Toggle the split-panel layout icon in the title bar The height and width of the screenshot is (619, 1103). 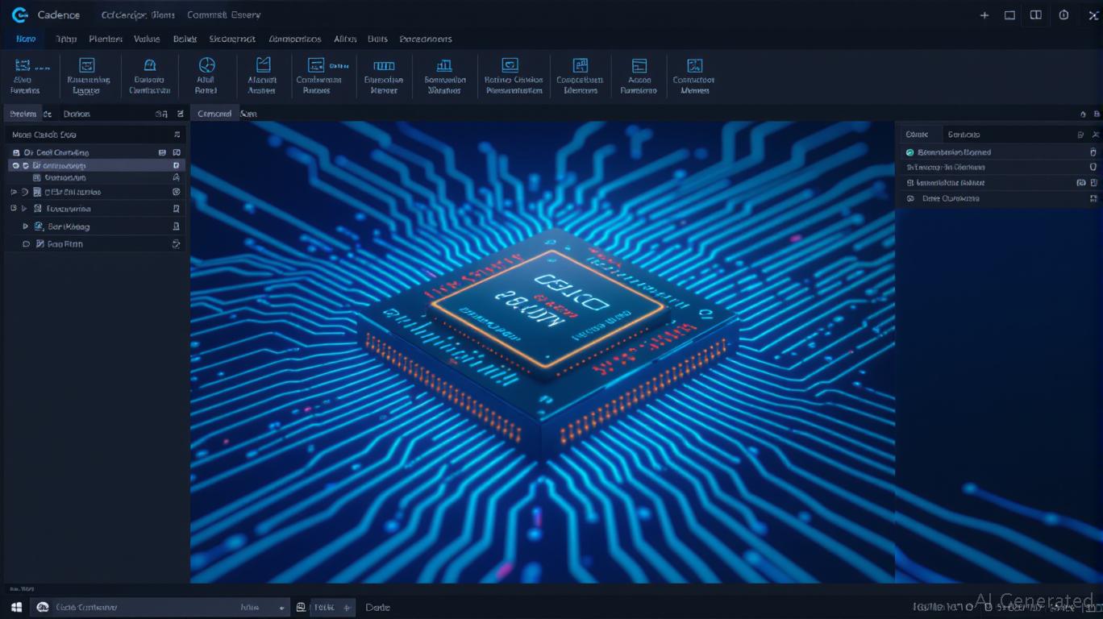point(1036,15)
